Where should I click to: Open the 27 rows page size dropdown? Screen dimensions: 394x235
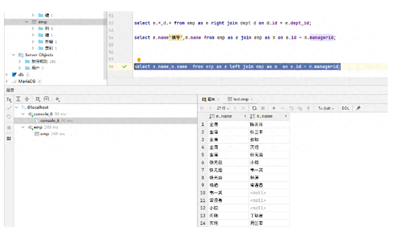click(223, 108)
